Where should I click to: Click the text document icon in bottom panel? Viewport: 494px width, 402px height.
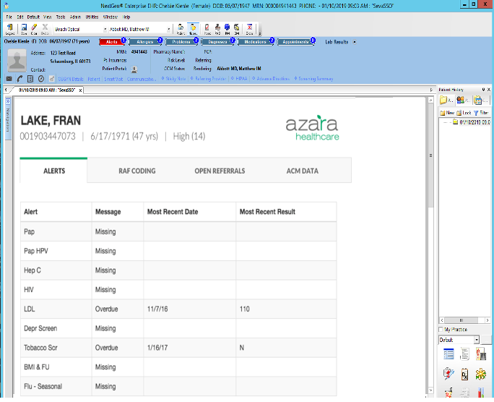point(464,354)
